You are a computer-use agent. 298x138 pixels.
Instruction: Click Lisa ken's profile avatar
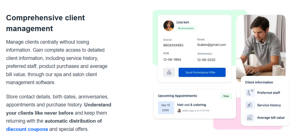pyautogui.click(x=169, y=26)
